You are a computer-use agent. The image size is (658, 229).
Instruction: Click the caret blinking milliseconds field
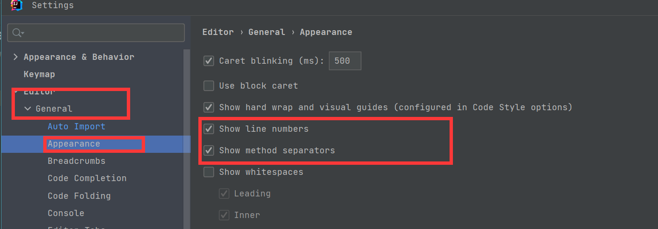click(x=344, y=61)
